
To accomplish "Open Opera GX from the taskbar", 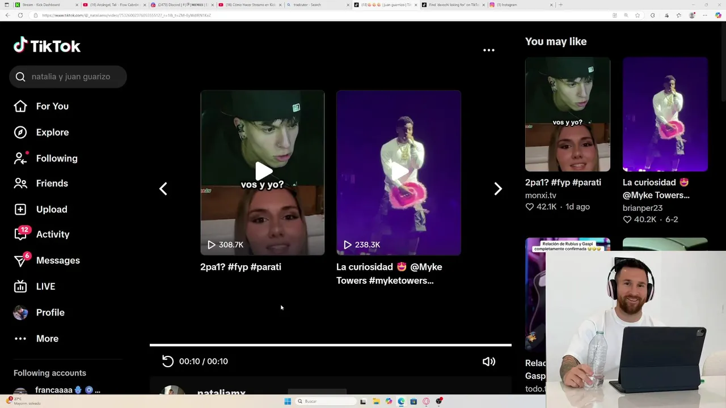I will [426, 401].
